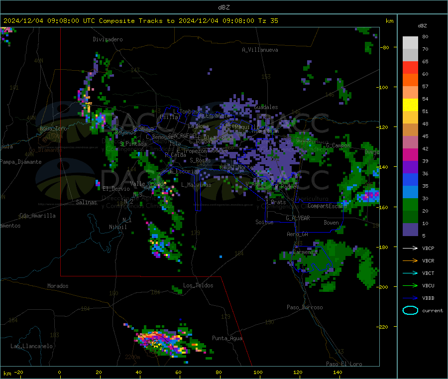Click the Punta_Agua map label
This screenshot has height=379, width=448.
pyautogui.click(x=227, y=338)
